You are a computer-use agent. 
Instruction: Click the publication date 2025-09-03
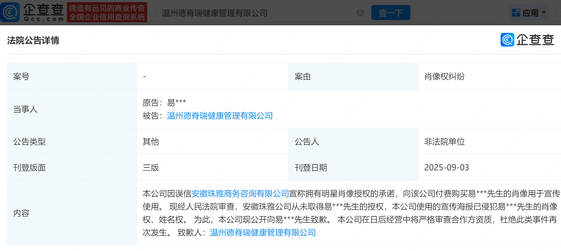[446, 168]
